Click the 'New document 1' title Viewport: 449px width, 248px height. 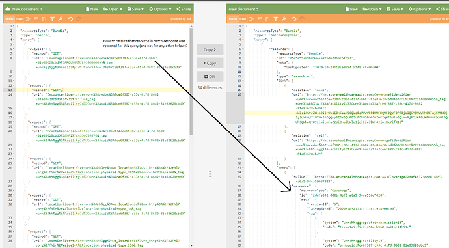point(27,9)
